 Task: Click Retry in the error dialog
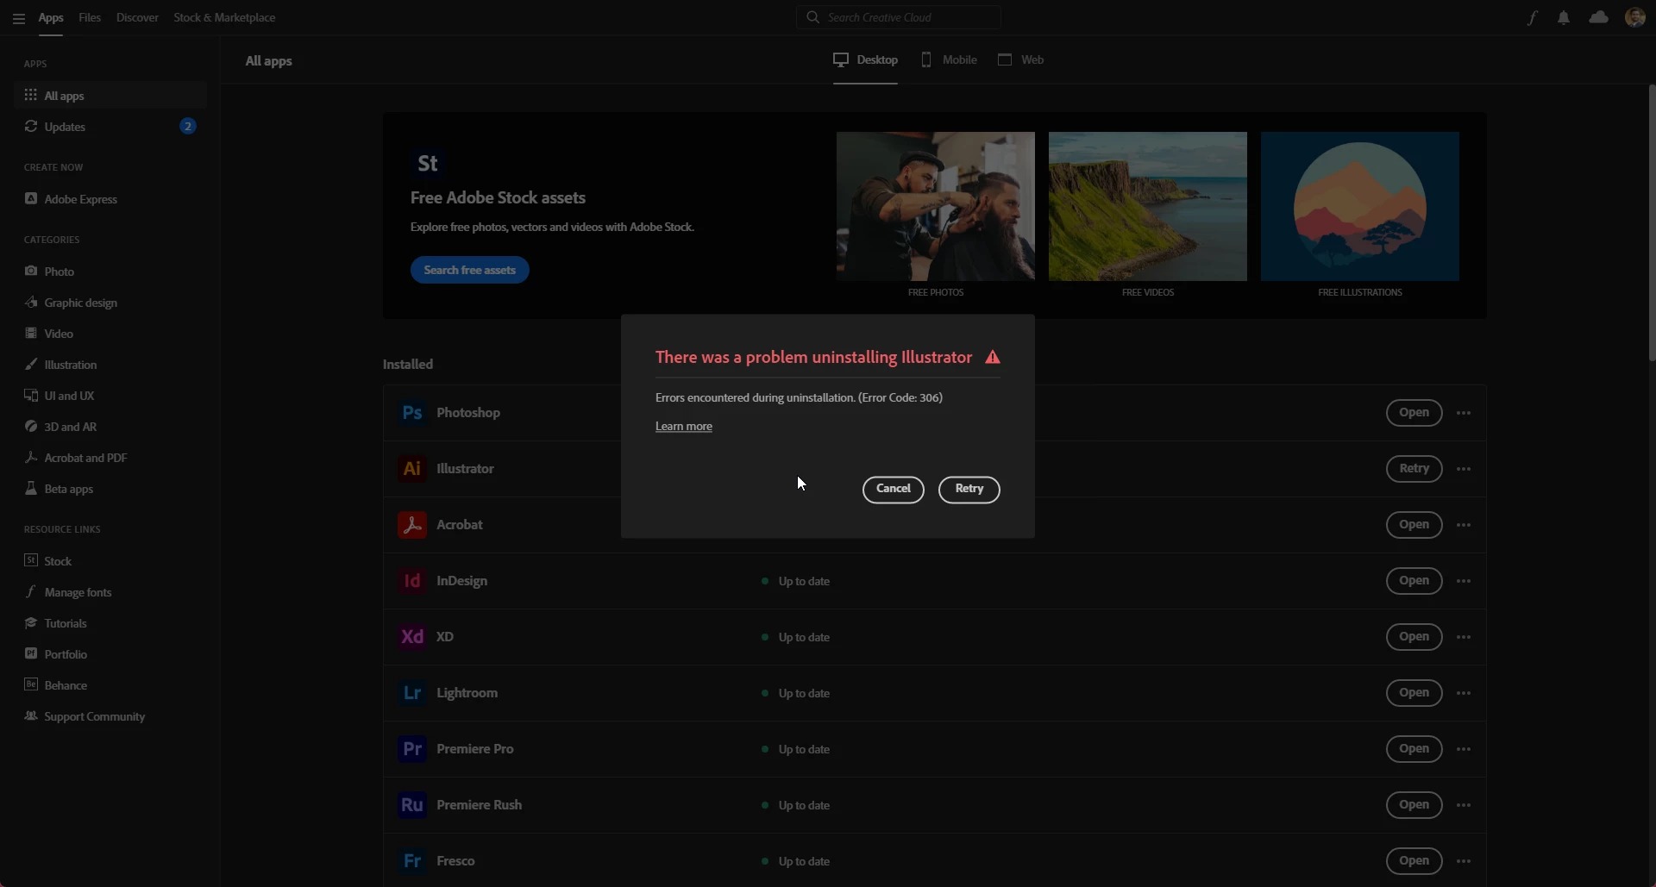point(969,489)
